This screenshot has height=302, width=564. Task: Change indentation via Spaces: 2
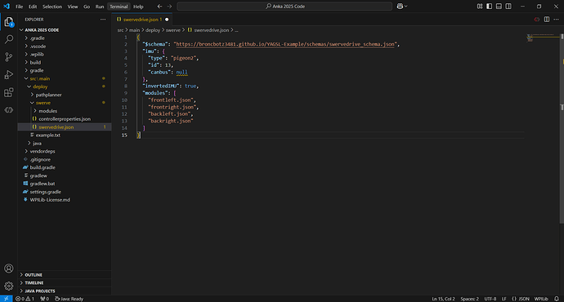tap(469, 299)
